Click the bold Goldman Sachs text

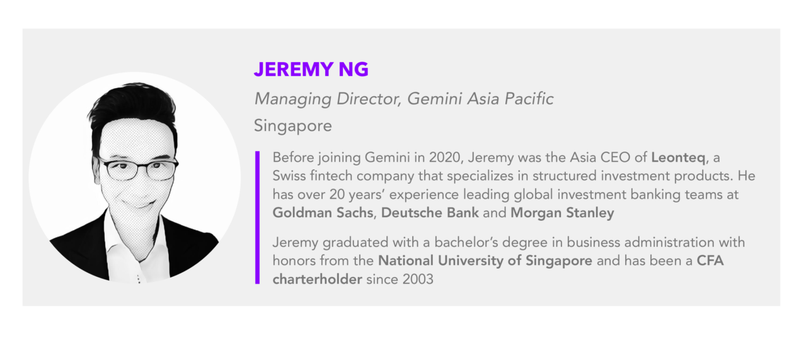(x=324, y=213)
